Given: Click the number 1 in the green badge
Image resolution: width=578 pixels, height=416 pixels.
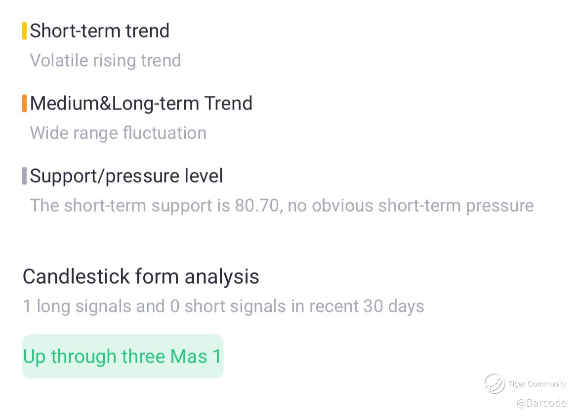Looking at the screenshot, I should [216, 356].
